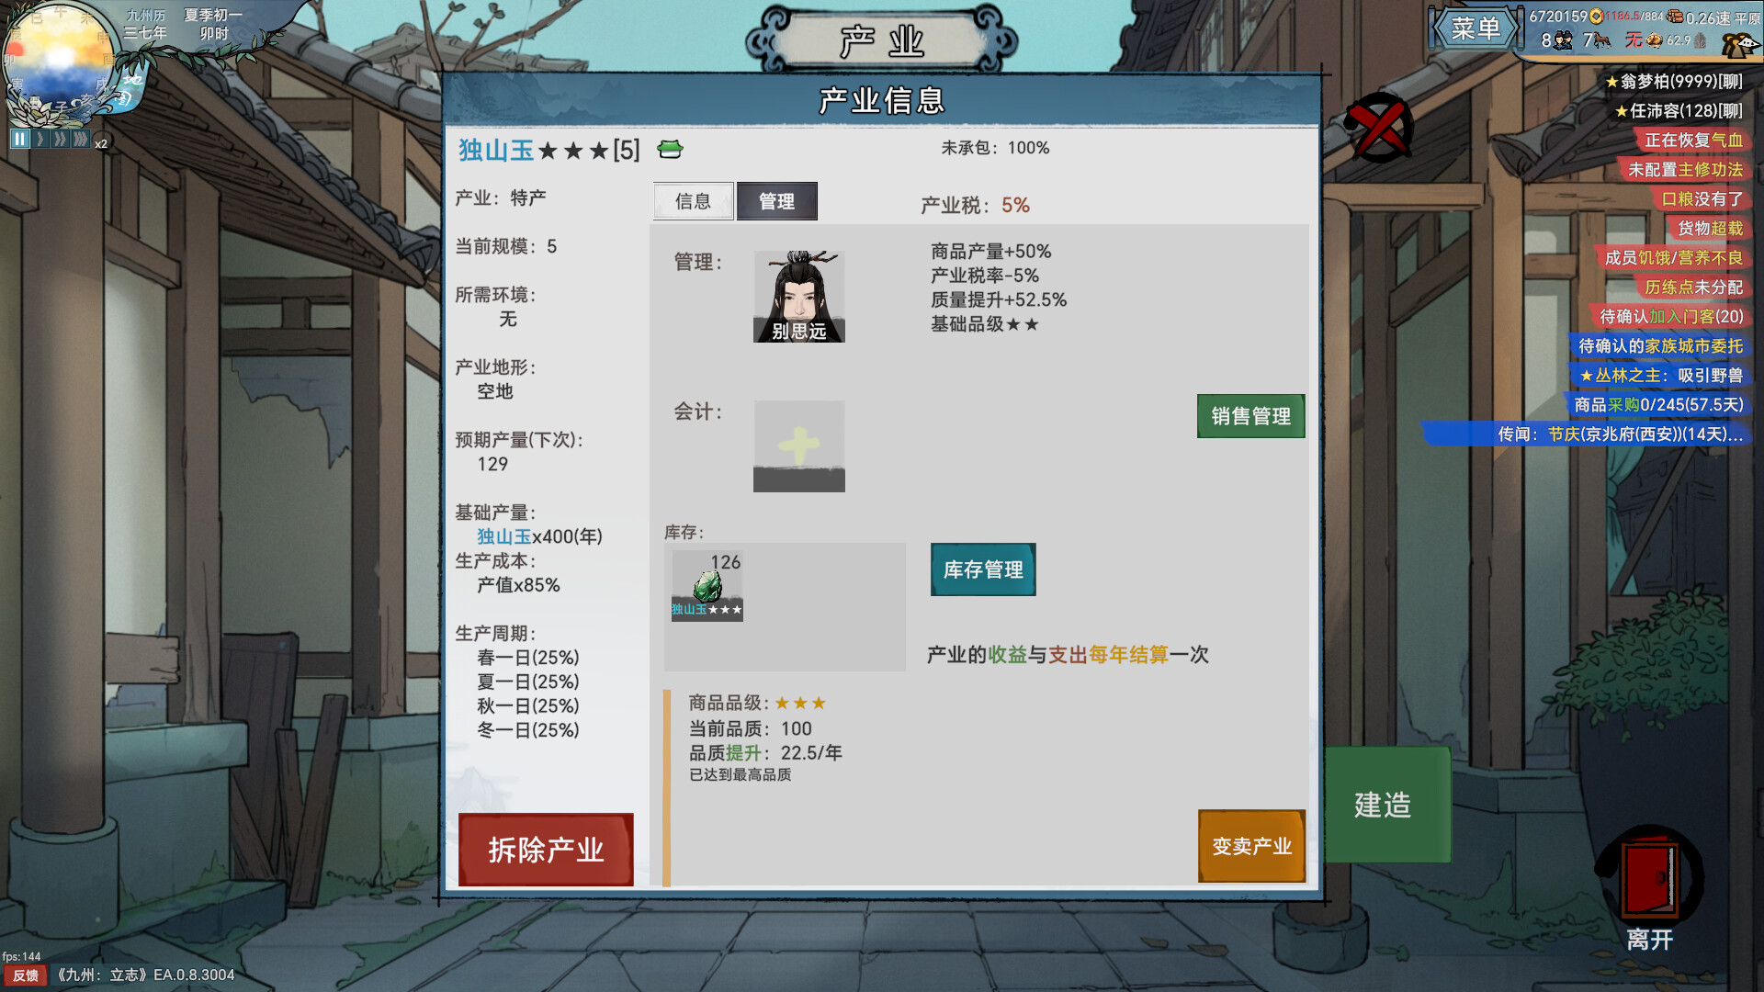Click 拆除产业 to demolish the industry
Image resolution: width=1764 pixels, height=992 pixels.
click(547, 850)
